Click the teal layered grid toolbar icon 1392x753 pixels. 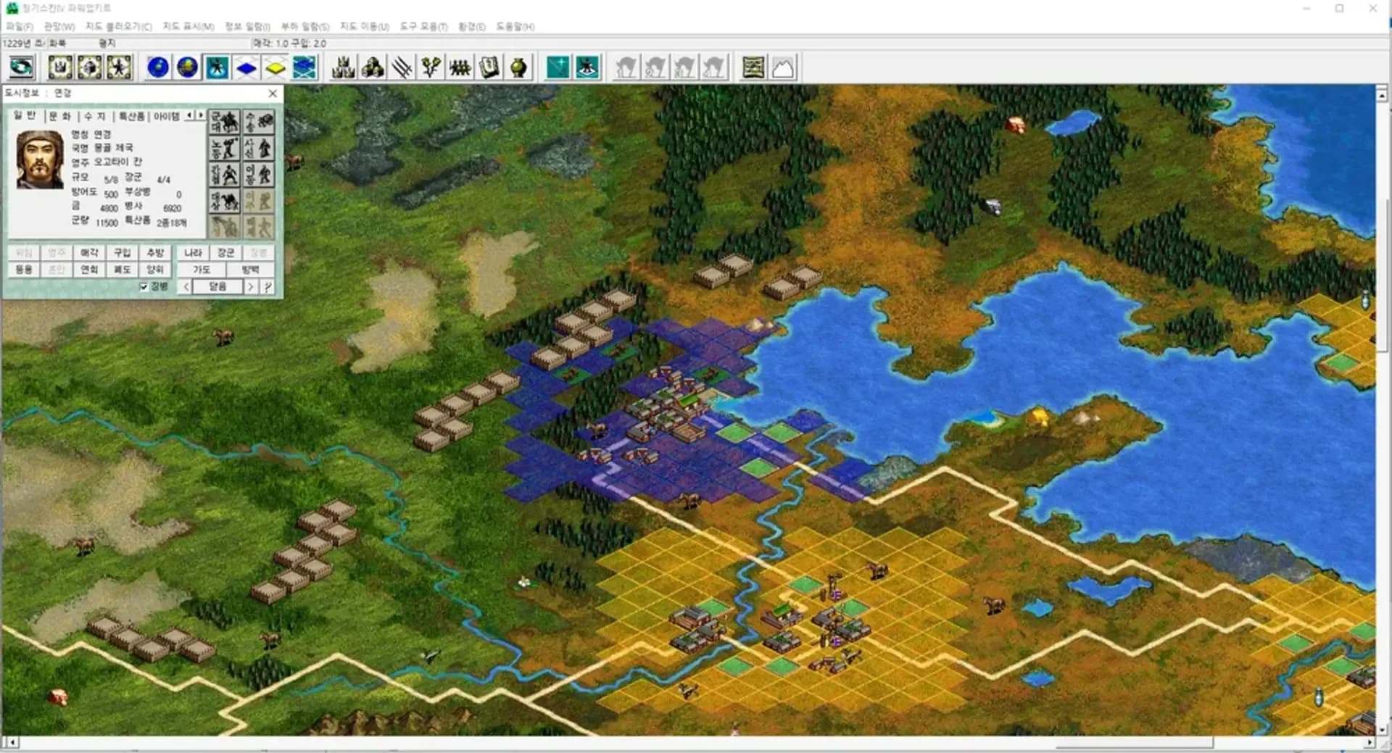coord(304,68)
